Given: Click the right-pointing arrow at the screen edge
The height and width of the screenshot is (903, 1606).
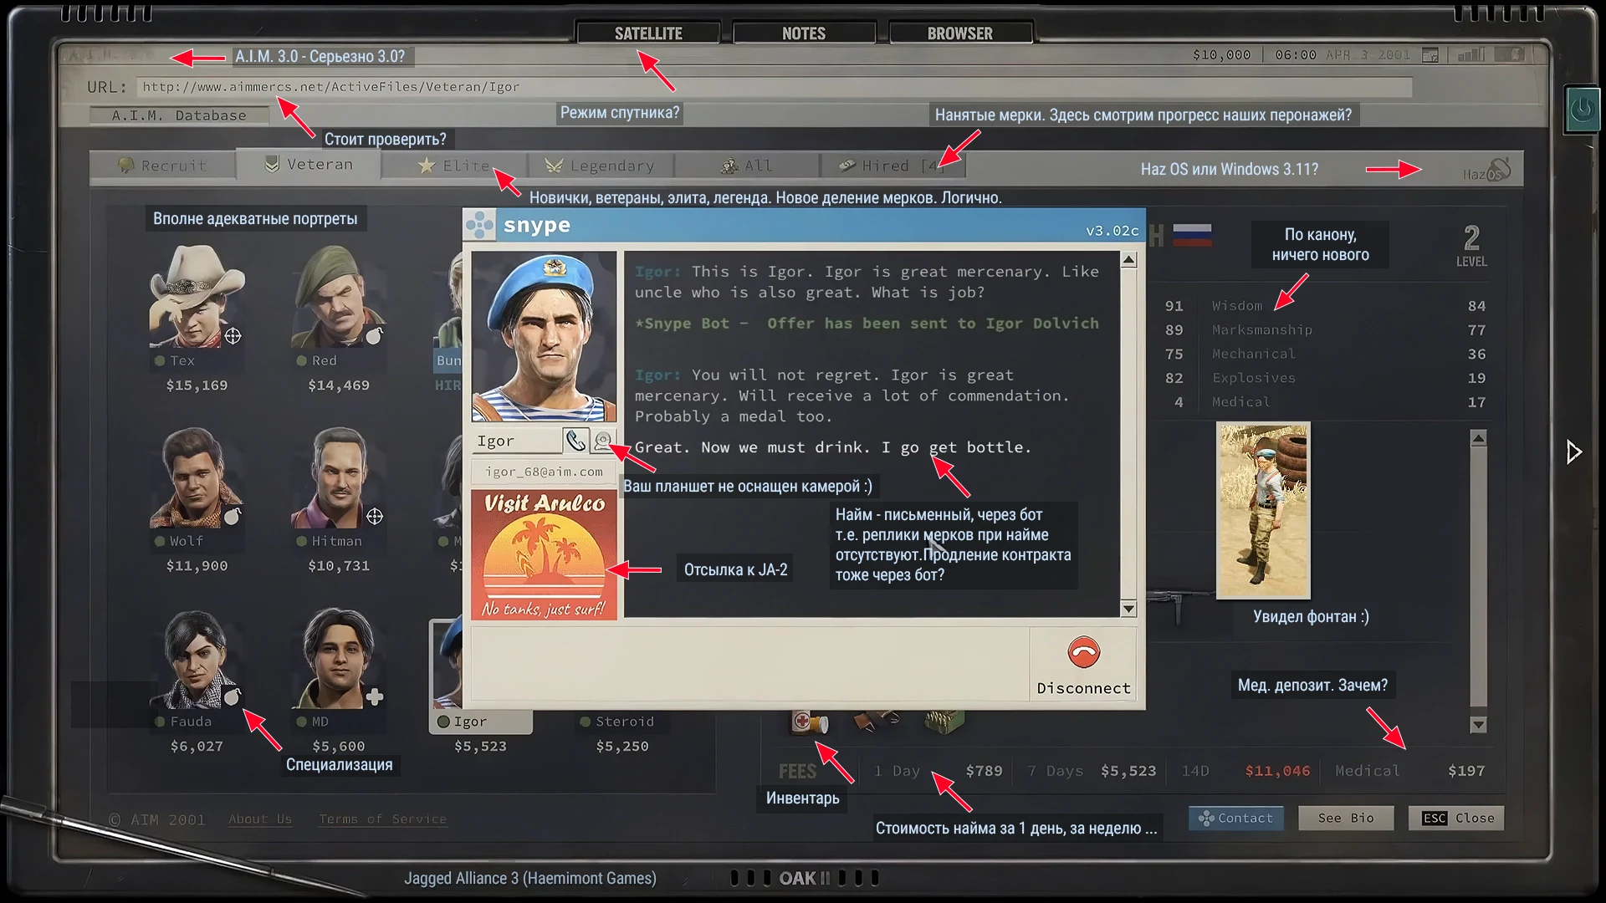Looking at the screenshot, I should 1573,452.
